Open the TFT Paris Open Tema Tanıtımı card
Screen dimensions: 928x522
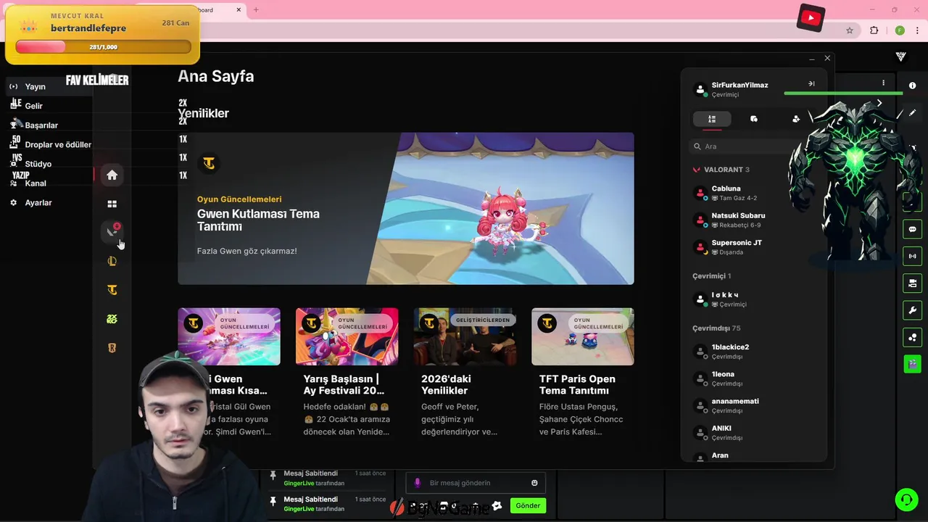[583, 373]
